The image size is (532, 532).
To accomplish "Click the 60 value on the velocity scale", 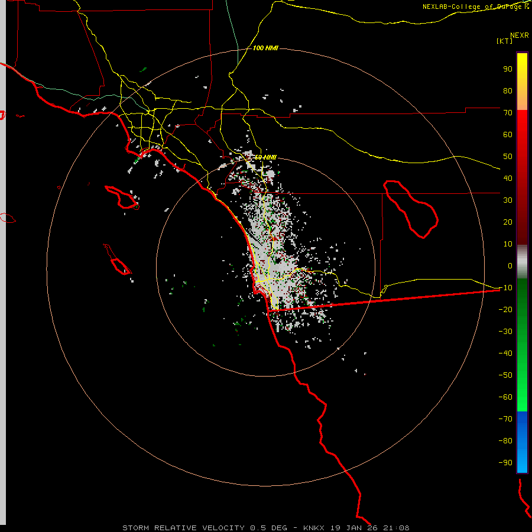I will pos(508,135).
